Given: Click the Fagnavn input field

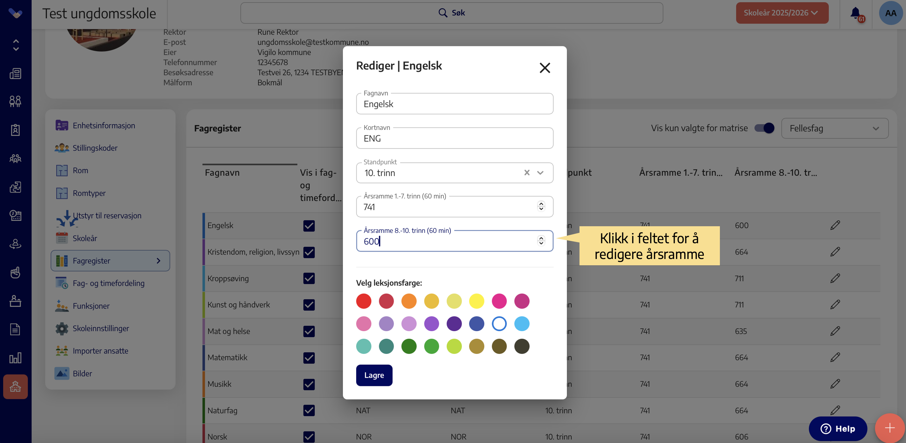Looking at the screenshot, I should click(x=454, y=104).
